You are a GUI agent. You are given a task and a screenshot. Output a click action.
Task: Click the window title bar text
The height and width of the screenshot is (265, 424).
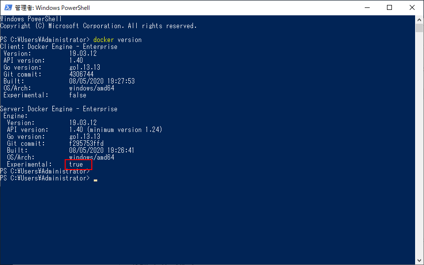[x=52, y=8]
